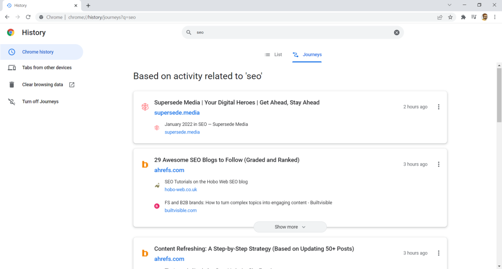
Task: Open 29 Awesome SEO Blogs to Follow title
Action: click(227, 160)
